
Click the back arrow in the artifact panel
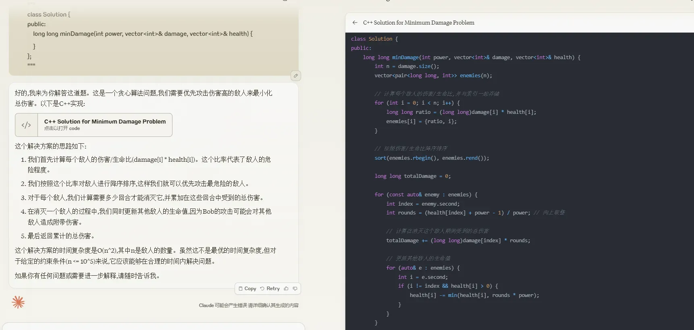point(355,23)
